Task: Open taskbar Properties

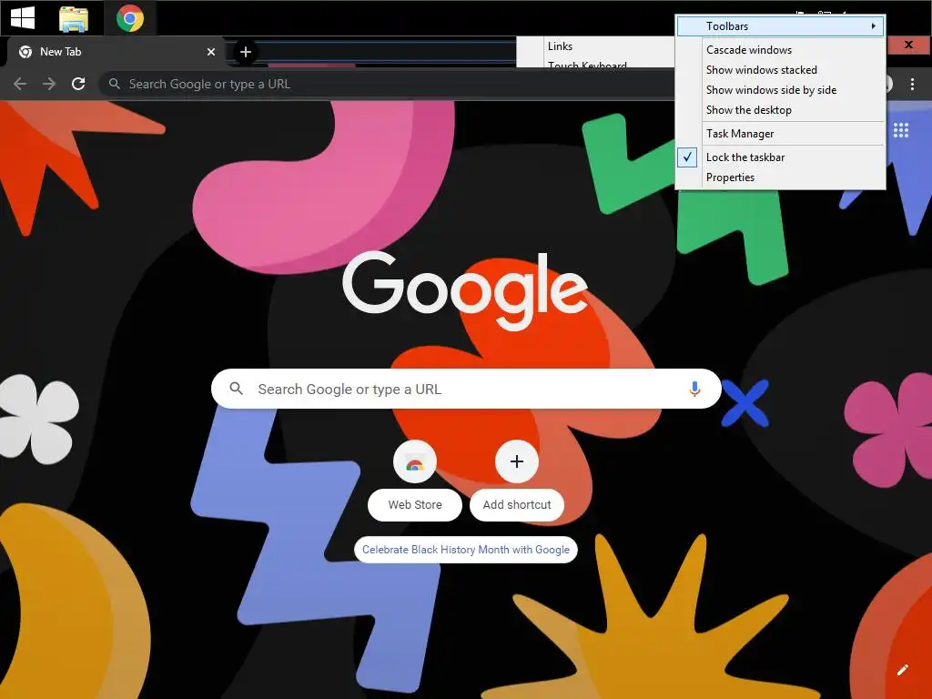Action: pyautogui.click(x=780, y=177)
